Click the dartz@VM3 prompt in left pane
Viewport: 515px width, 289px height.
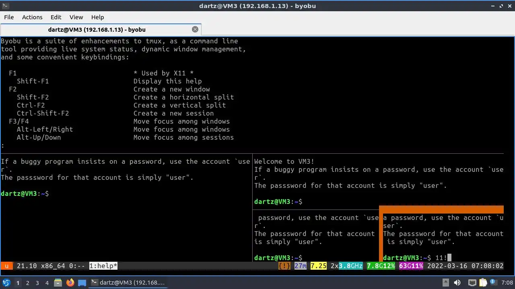pos(25,193)
